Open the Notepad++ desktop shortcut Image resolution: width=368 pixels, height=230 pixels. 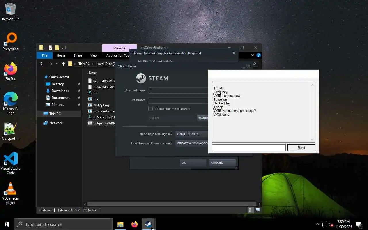click(x=11, y=131)
